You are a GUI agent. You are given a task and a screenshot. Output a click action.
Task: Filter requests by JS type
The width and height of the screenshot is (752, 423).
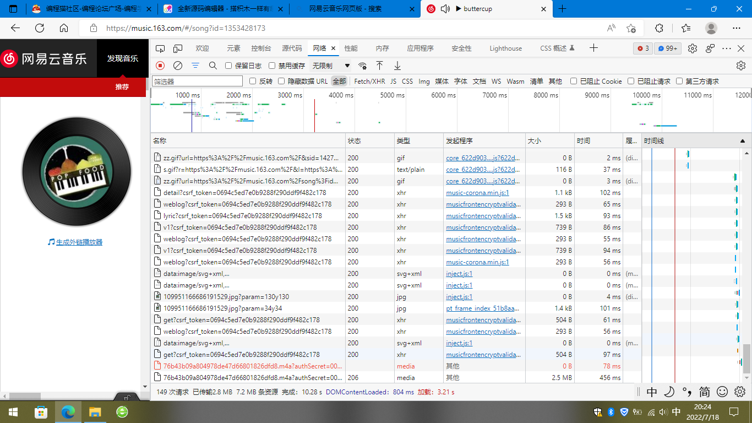click(393, 81)
